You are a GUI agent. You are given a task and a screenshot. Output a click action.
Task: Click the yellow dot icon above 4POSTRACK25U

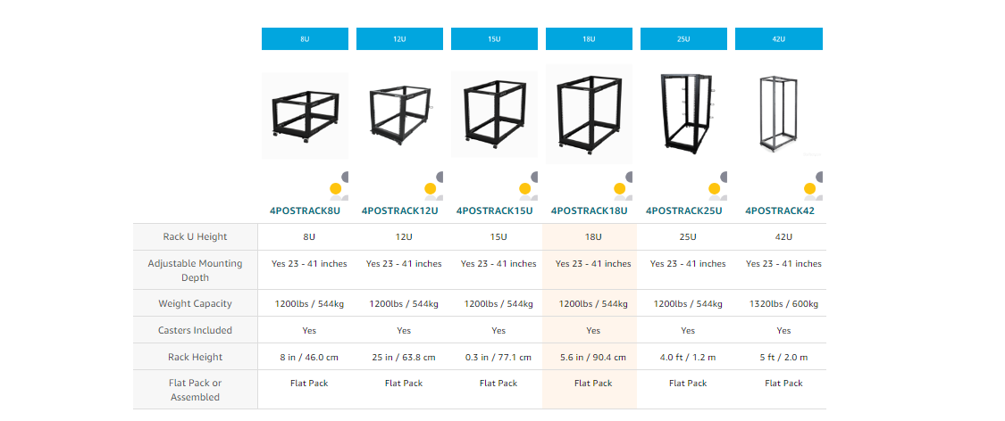click(715, 189)
